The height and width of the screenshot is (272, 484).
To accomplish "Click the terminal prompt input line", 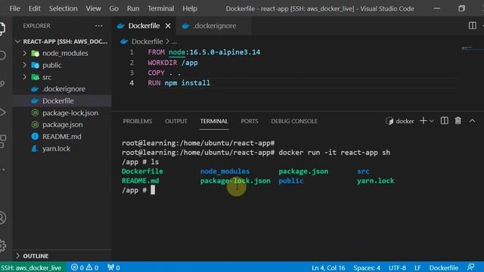I will tap(138, 190).
